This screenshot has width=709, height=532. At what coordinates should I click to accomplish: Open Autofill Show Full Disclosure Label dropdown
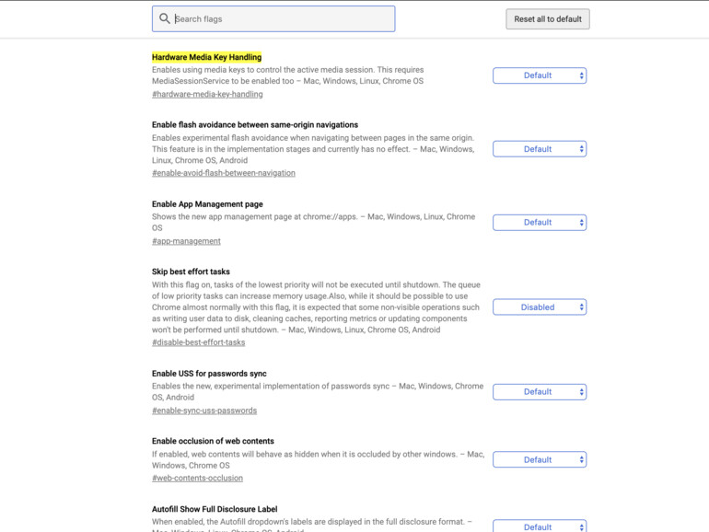540,526
